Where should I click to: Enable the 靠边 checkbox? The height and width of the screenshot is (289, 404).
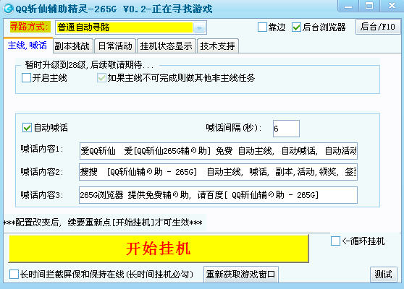tap(262, 27)
